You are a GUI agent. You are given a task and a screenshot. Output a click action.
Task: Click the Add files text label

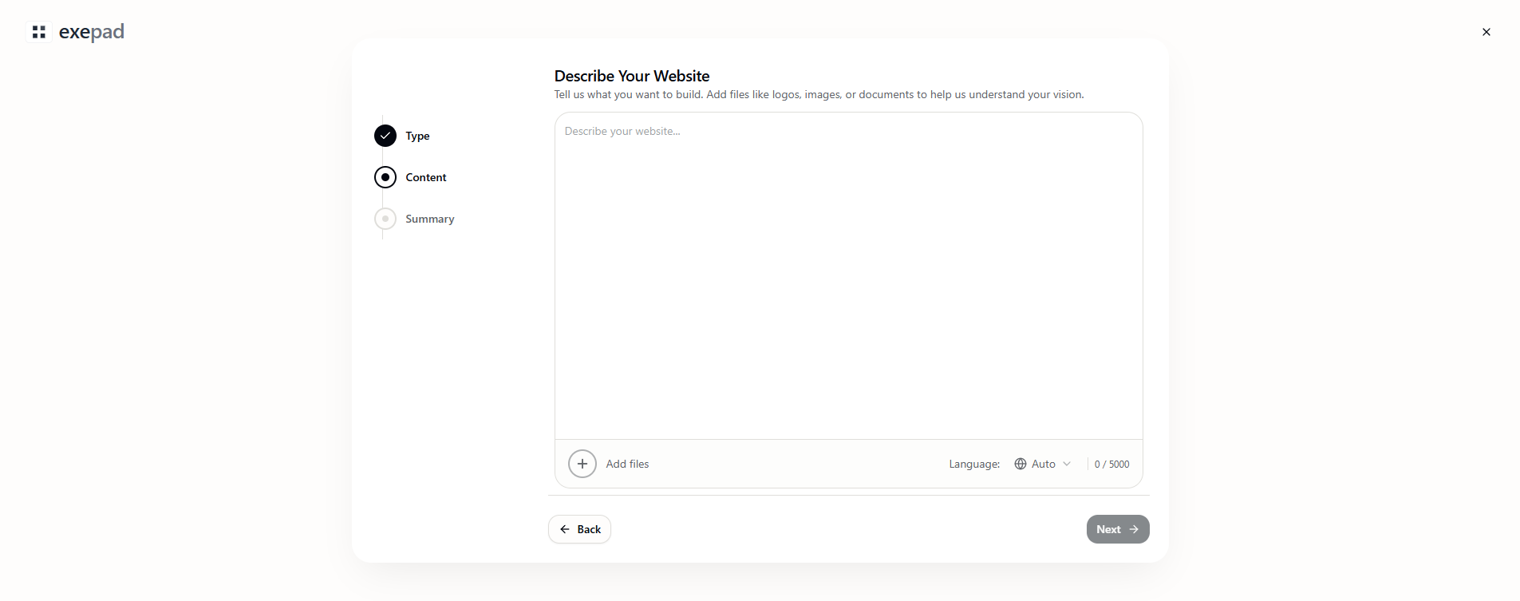(627, 464)
